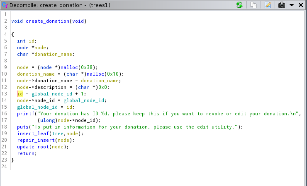Open the export/edit notepad icon

268,5
